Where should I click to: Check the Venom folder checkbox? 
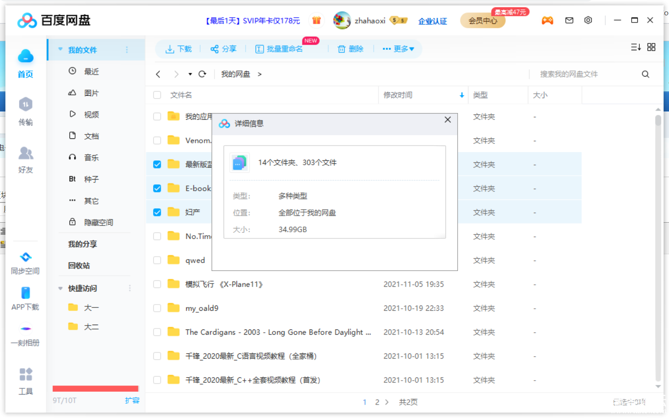157,140
